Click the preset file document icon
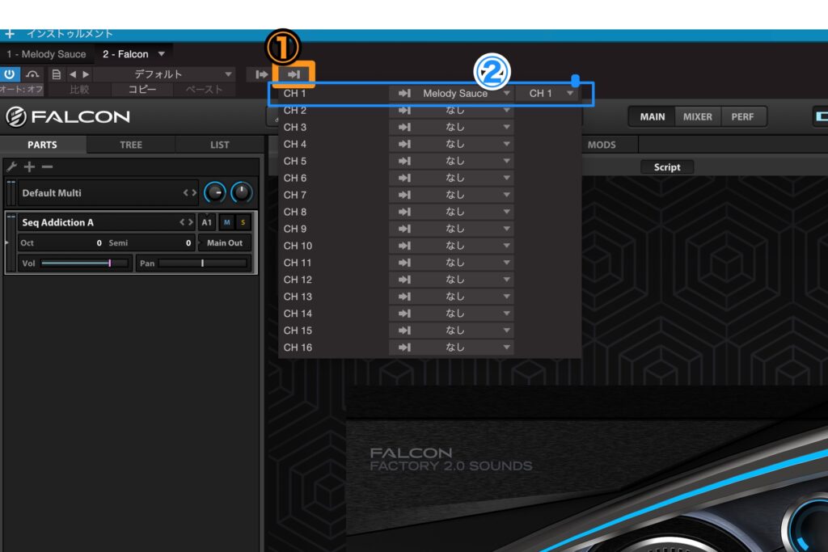 click(56, 74)
